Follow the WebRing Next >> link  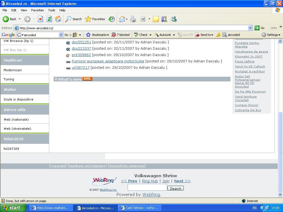click(182, 181)
